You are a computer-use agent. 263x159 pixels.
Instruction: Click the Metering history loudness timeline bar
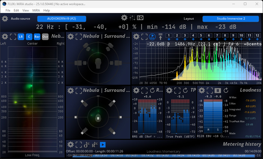(x=164, y=155)
